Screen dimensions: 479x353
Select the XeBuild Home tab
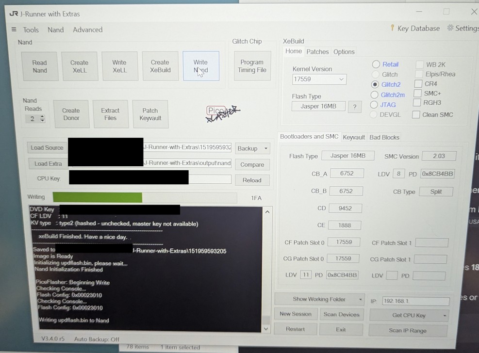(x=294, y=51)
